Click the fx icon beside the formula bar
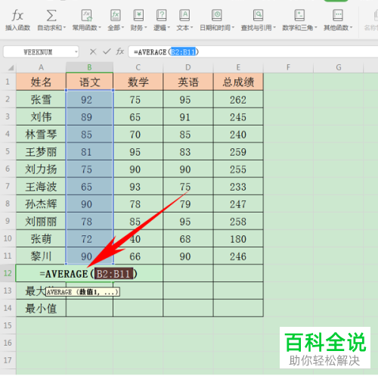This screenshot has height=376, width=378. pos(120,51)
